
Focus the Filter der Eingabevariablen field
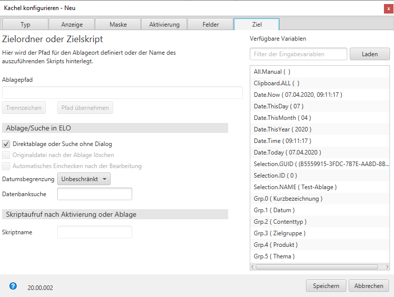[299, 54]
